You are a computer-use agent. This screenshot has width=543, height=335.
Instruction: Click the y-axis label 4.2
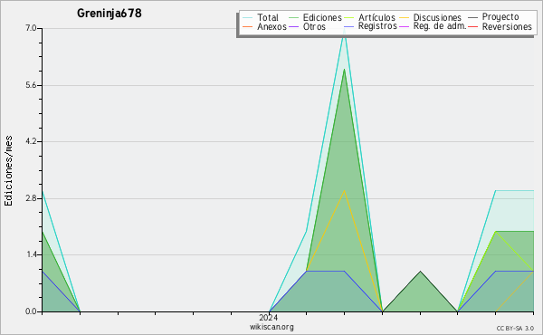click(31, 141)
